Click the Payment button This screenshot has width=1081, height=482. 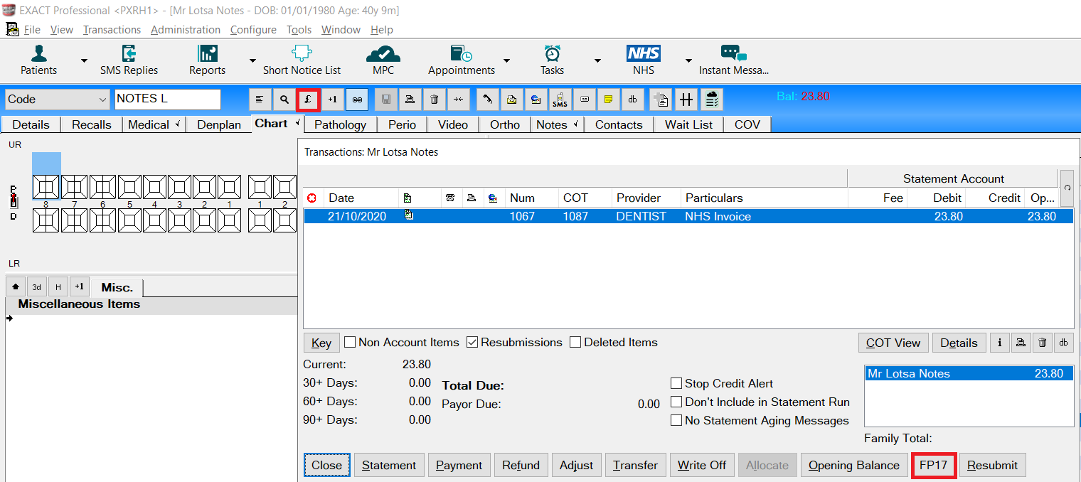(x=459, y=466)
